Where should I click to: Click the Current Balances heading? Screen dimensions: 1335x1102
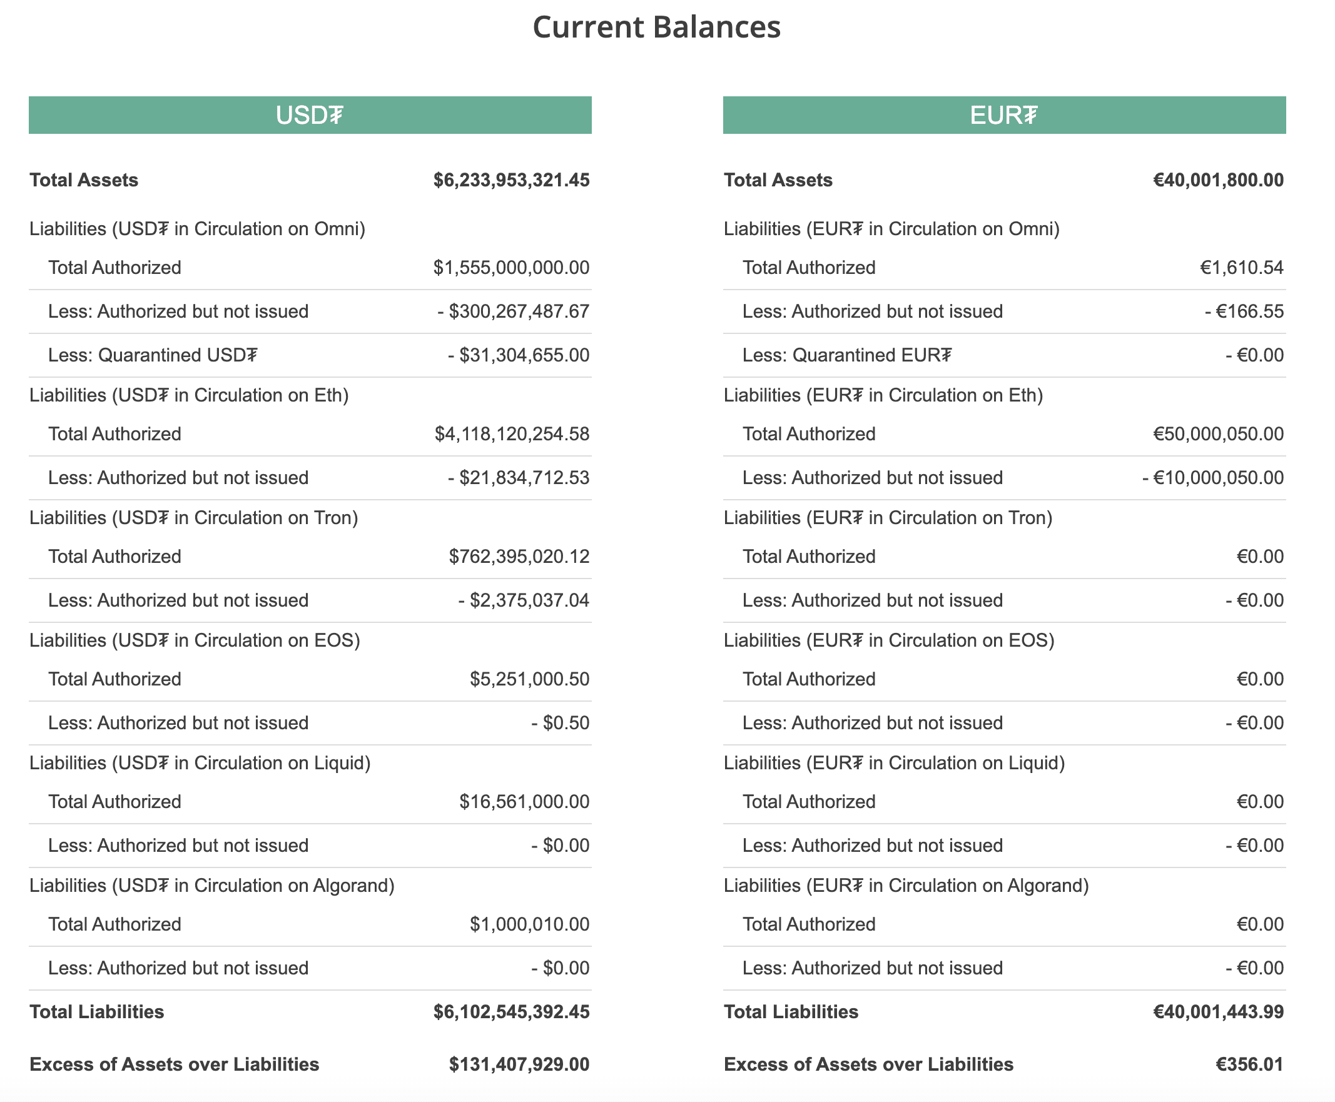pos(656,28)
